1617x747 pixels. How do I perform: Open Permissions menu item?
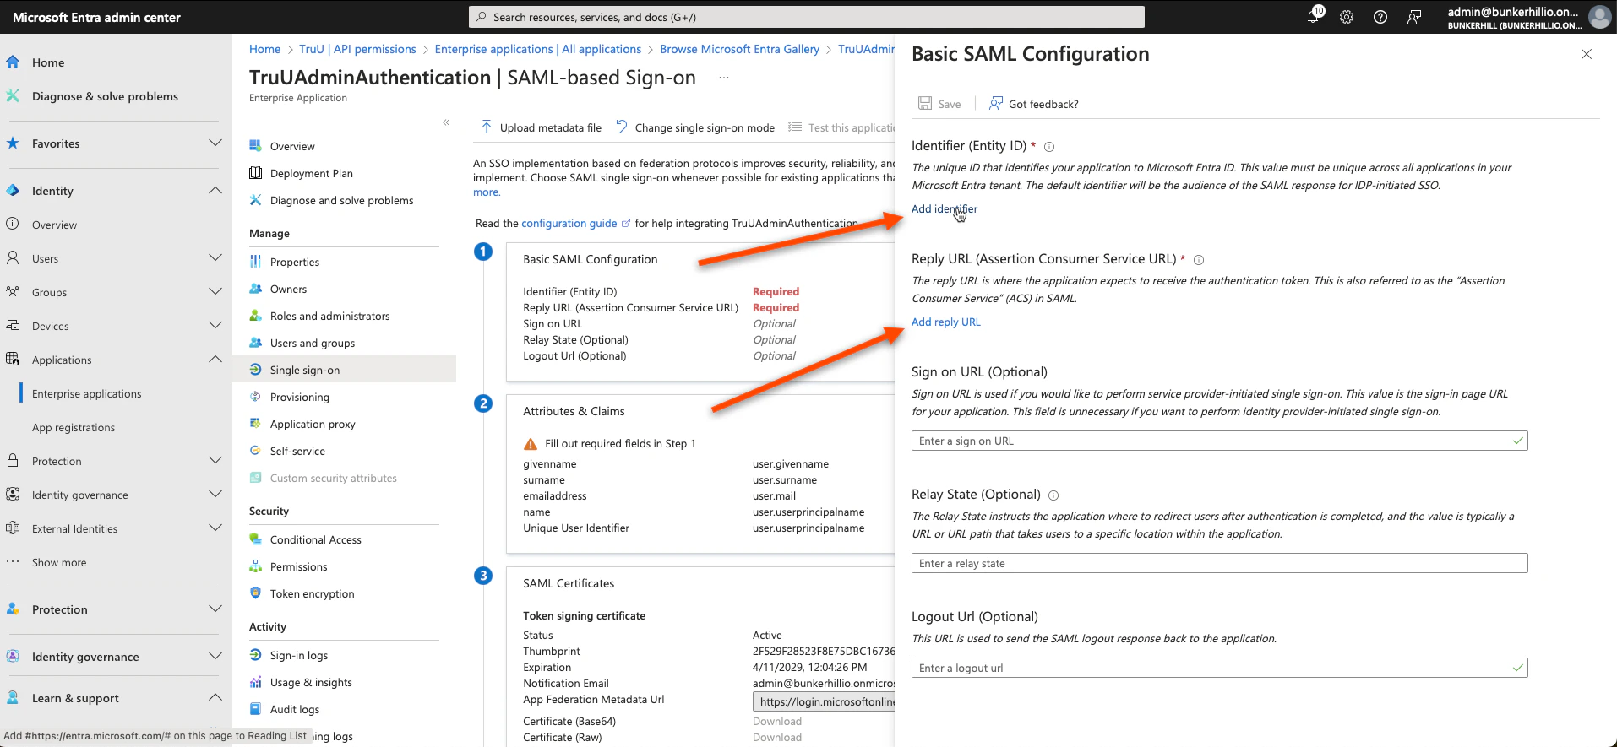298,566
